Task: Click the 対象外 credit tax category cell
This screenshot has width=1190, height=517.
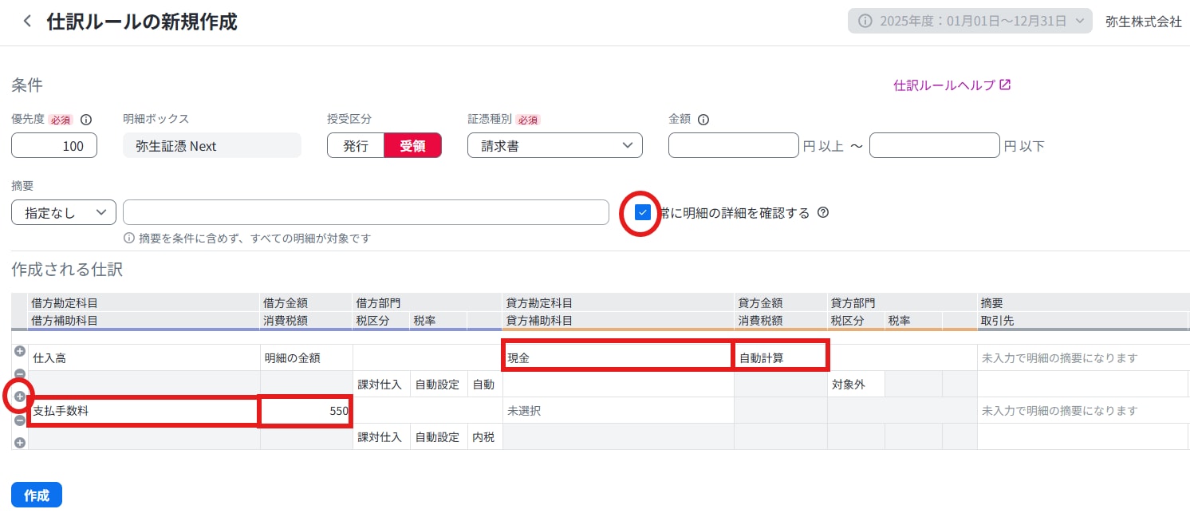Action: [x=856, y=385]
